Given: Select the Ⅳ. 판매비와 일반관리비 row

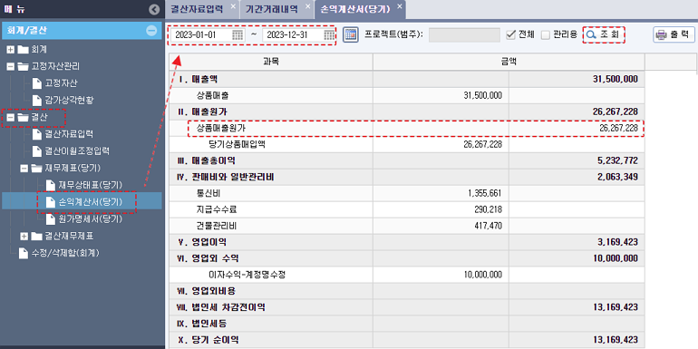Looking at the screenshot, I should click(x=407, y=177).
